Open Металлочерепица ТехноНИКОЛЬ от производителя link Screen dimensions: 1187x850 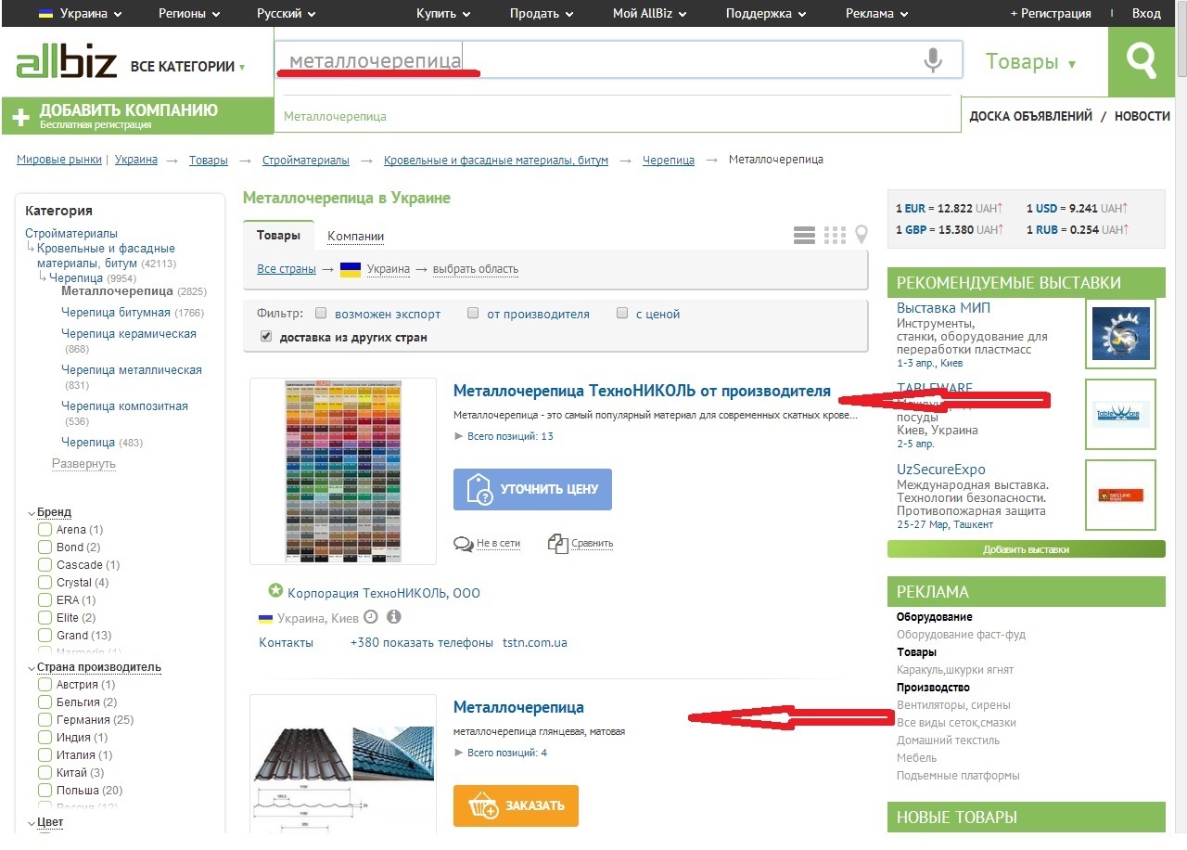tap(642, 391)
